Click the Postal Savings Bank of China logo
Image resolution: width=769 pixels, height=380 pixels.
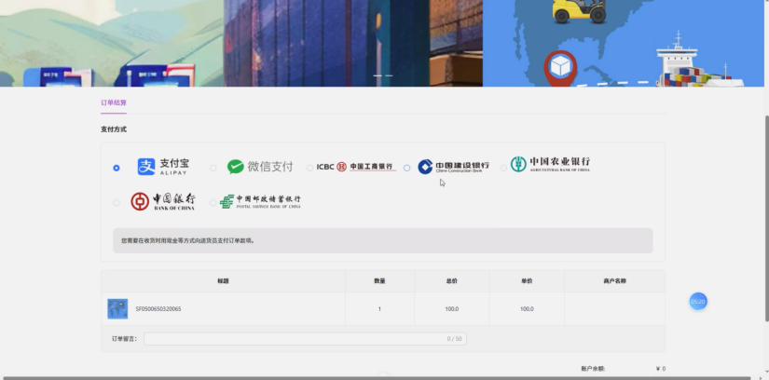(260, 201)
